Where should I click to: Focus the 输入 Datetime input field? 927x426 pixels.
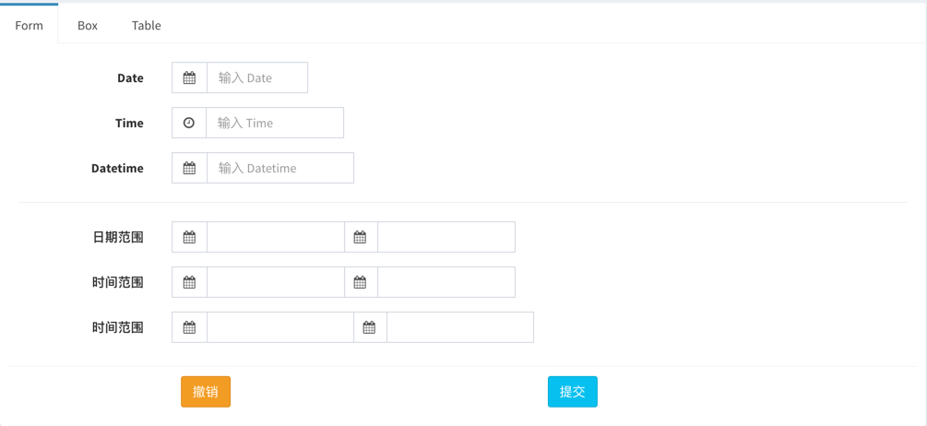coord(280,168)
